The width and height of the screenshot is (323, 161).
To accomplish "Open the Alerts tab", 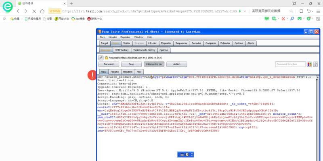I will pyautogui.click(x=251, y=43).
